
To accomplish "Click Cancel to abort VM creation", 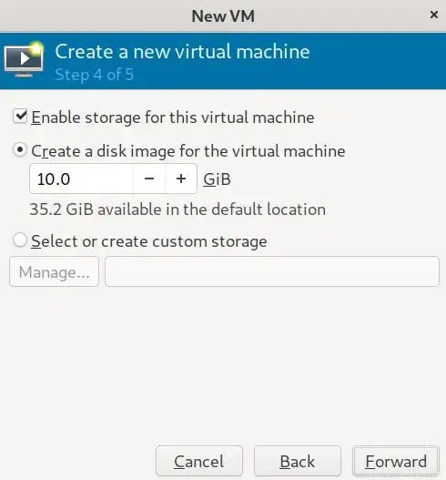I will (199, 461).
